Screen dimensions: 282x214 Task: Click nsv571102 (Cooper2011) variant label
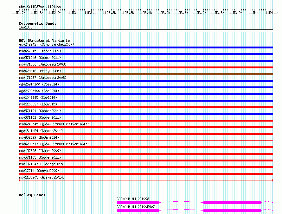click(40, 117)
